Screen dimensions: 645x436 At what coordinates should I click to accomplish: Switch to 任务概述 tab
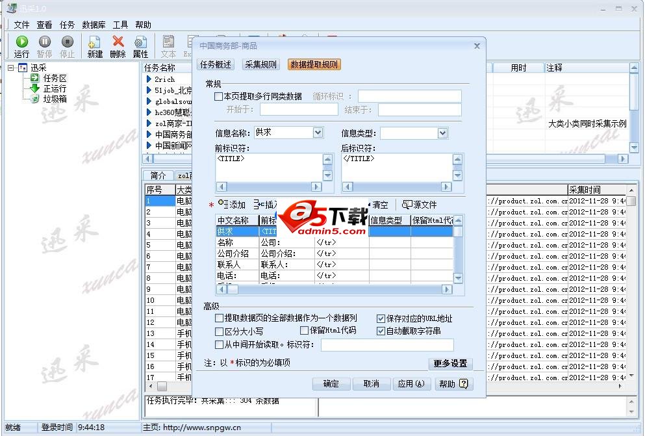(216, 64)
